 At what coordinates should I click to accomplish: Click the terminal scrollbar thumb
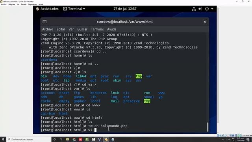pos(208,127)
